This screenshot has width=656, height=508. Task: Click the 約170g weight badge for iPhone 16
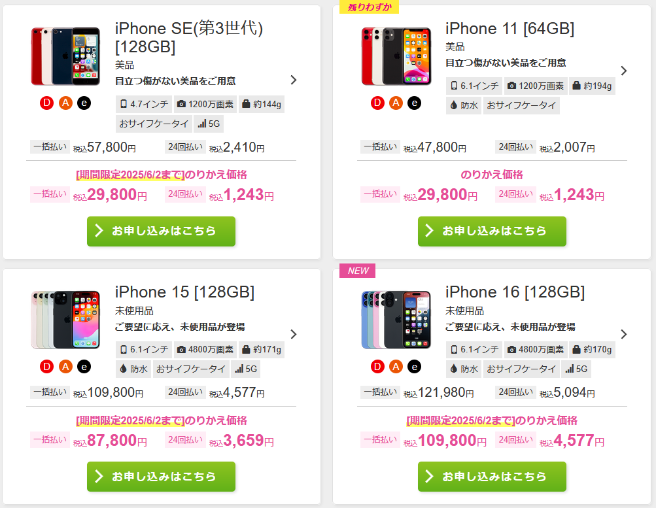point(592,350)
